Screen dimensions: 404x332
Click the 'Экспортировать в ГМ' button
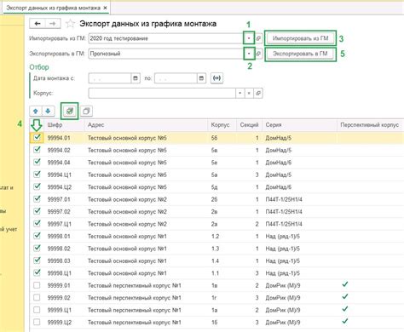(x=300, y=54)
